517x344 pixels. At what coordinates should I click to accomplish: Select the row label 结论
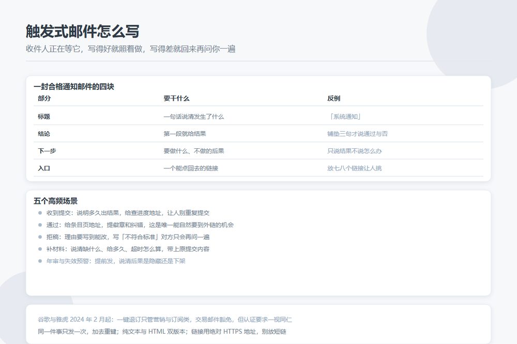click(44, 134)
